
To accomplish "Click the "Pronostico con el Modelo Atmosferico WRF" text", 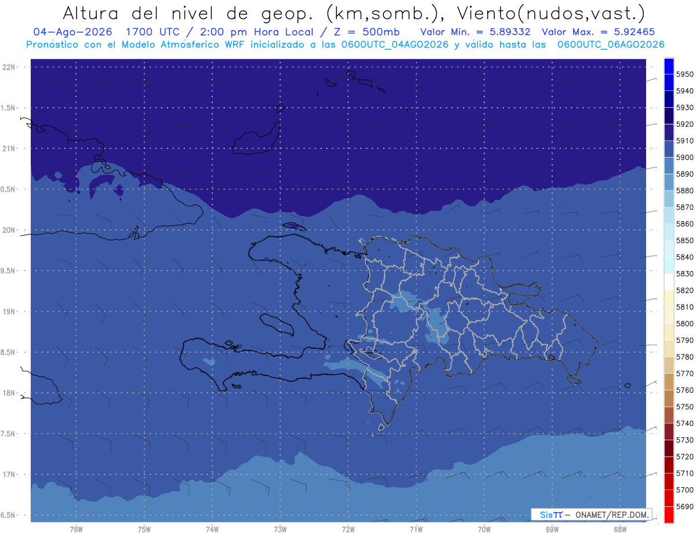I will (136, 45).
